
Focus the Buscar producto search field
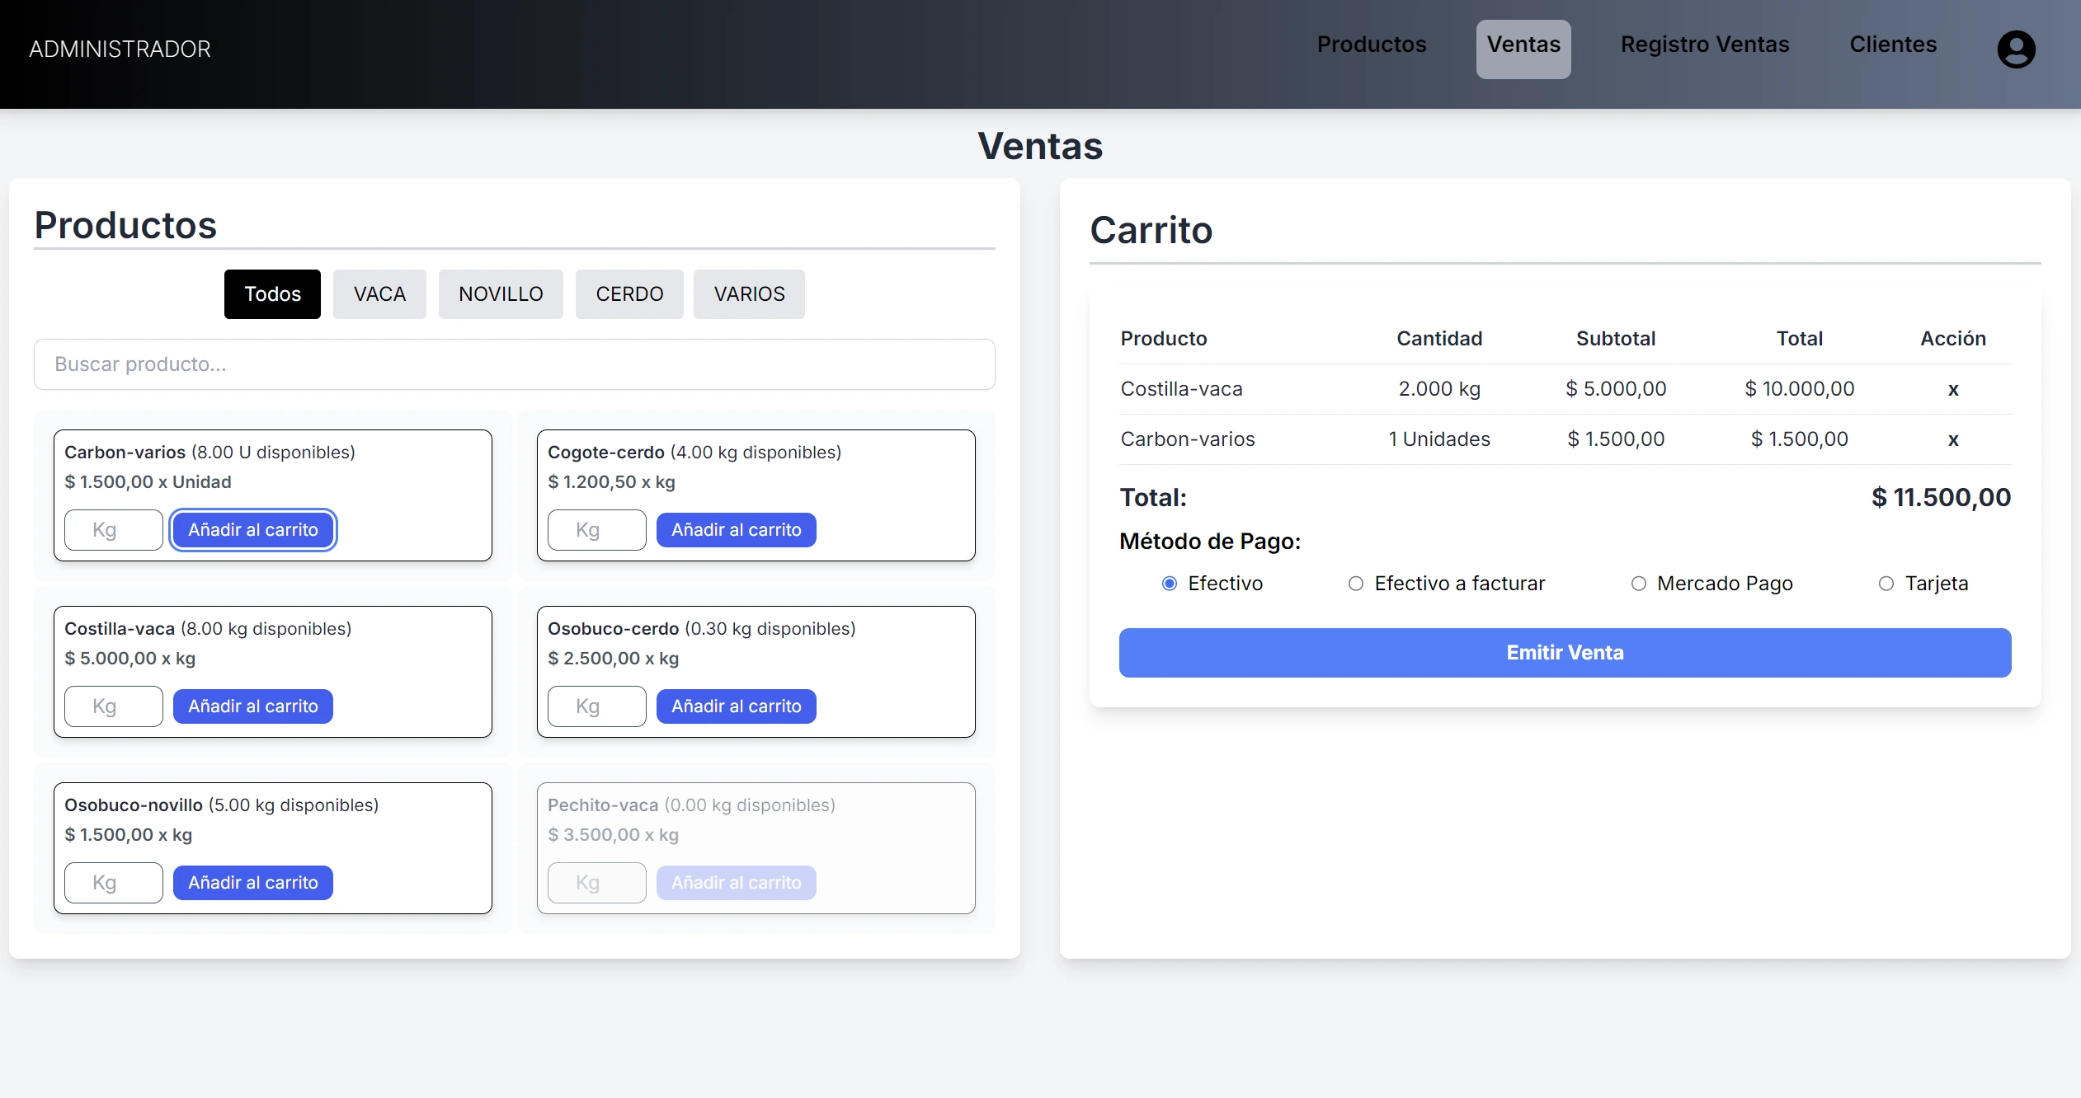(x=515, y=364)
